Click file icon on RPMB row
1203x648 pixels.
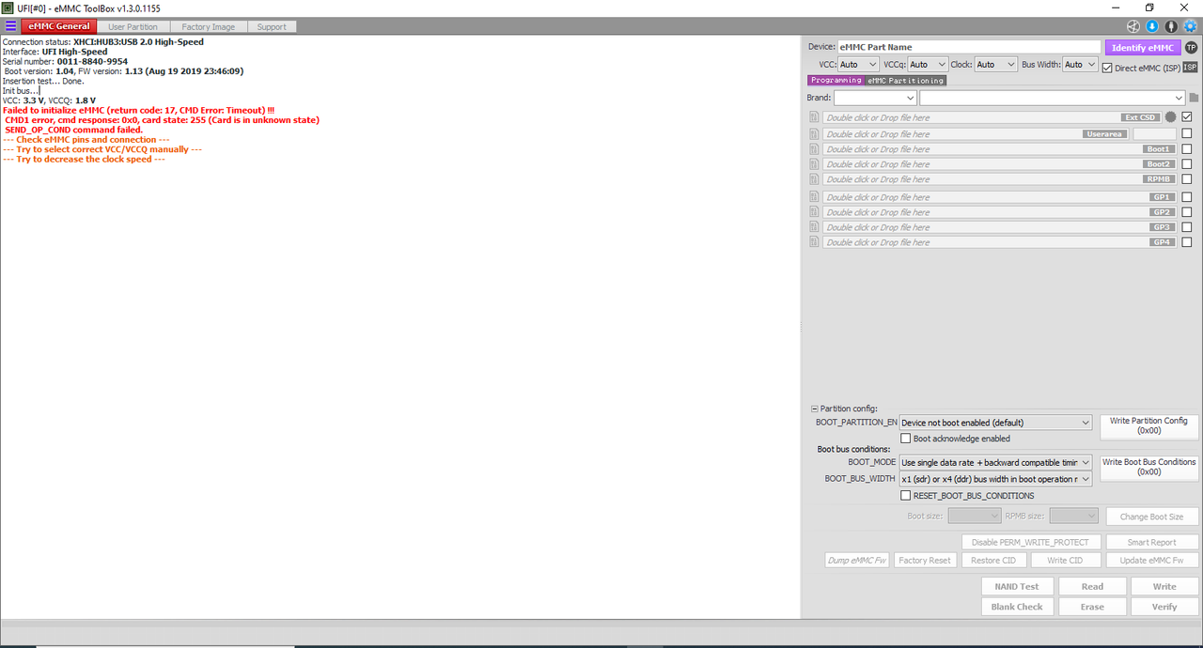814,179
